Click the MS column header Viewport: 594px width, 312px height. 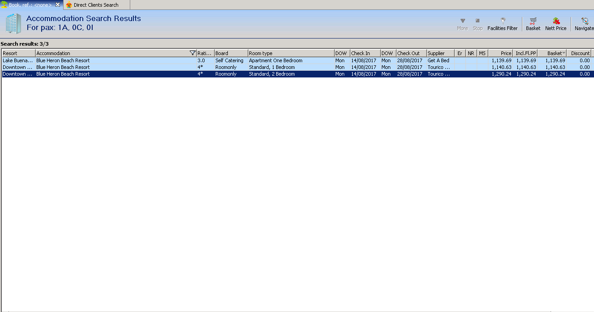482,53
